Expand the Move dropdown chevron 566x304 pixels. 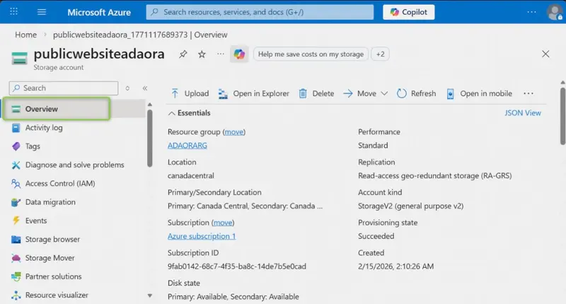[x=384, y=93]
